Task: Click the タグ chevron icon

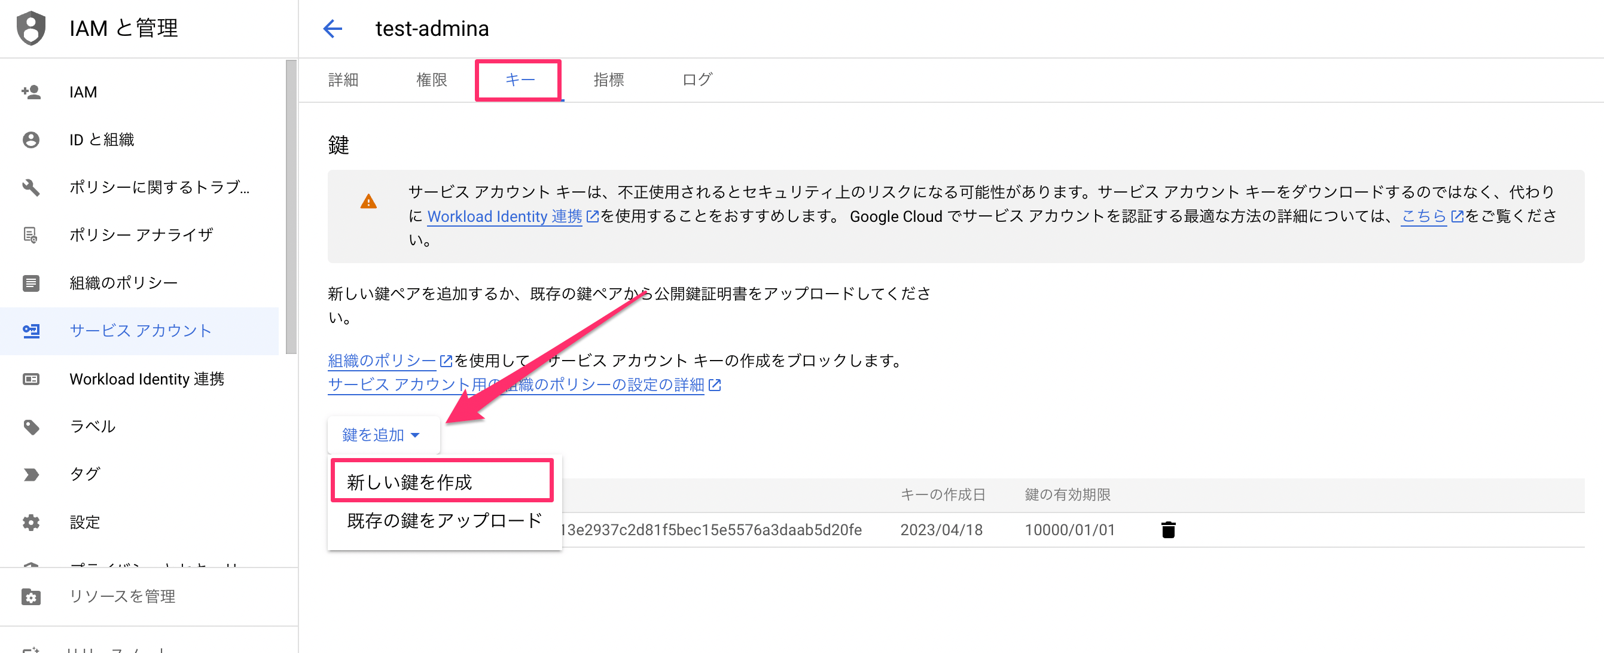Action: click(31, 474)
